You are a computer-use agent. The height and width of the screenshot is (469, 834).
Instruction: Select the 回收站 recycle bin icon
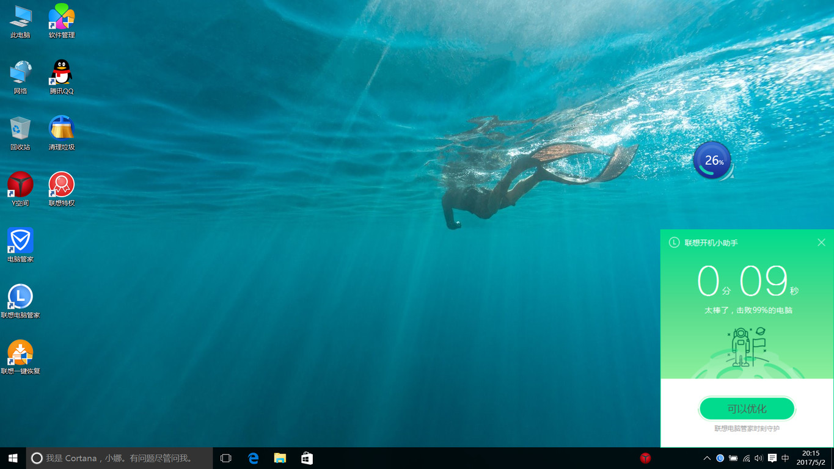click(x=20, y=134)
